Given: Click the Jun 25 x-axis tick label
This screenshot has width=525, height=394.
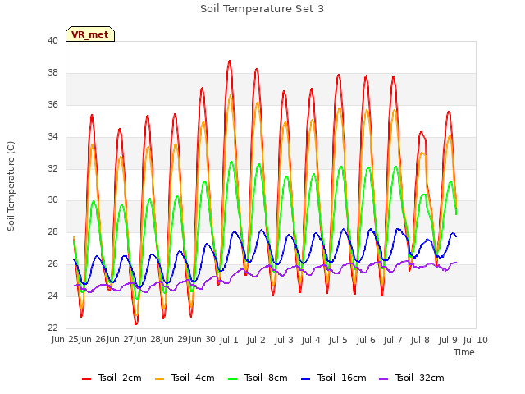Looking at the screenshot, I should tap(65, 339).
